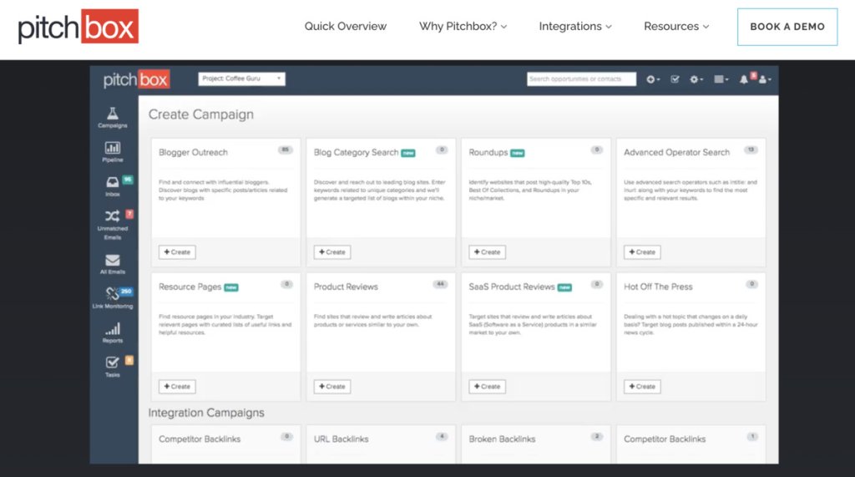Create an Advanced Operator Search campaign

[642, 252]
